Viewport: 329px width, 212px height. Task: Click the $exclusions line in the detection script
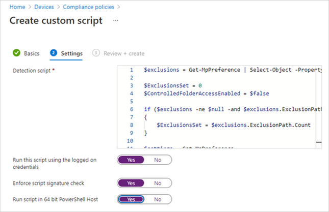[232, 70]
